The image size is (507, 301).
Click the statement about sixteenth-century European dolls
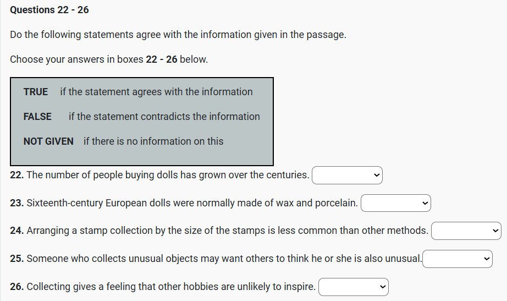coord(192,204)
